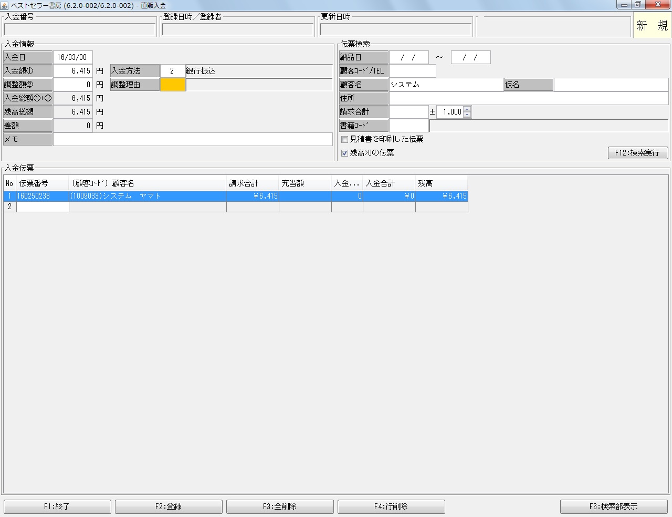
Task: Click the 顧客名 field containing システム
Action: pos(446,84)
